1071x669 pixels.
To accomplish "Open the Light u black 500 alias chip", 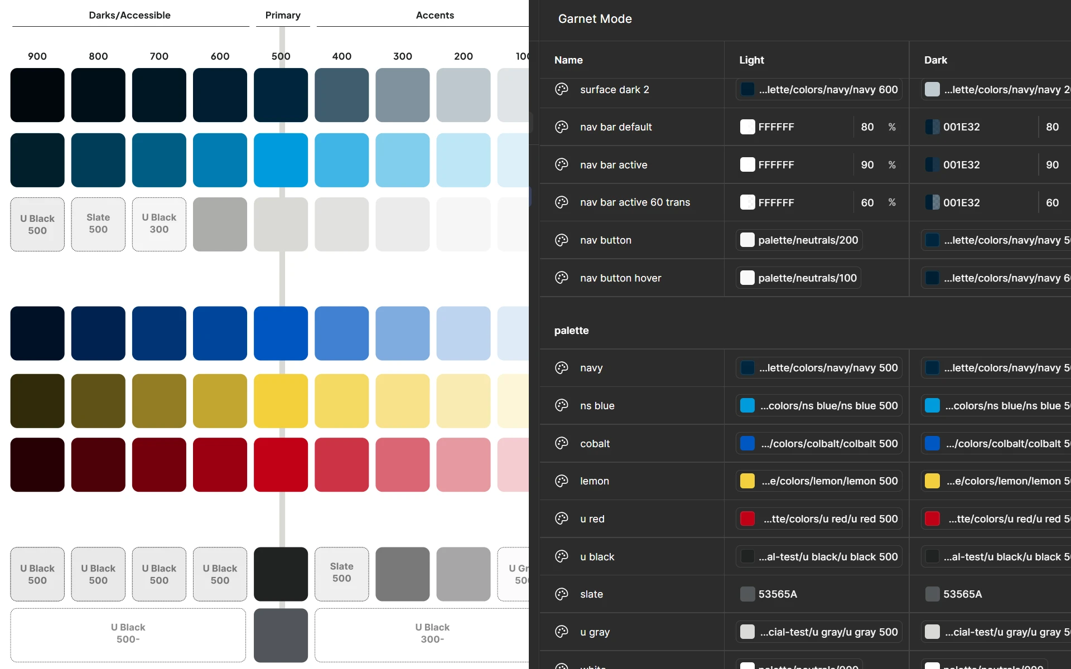I will pos(819,556).
